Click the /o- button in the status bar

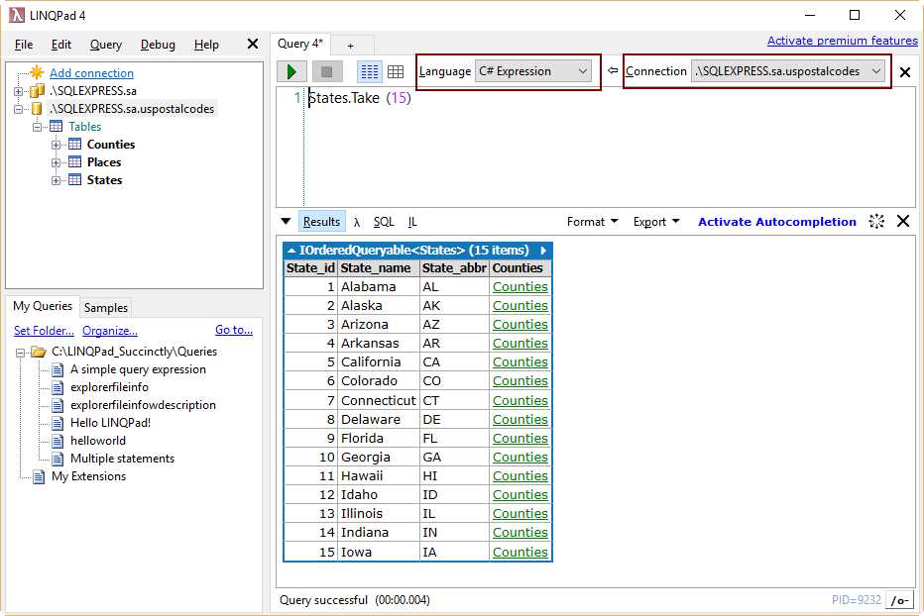(x=899, y=600)
